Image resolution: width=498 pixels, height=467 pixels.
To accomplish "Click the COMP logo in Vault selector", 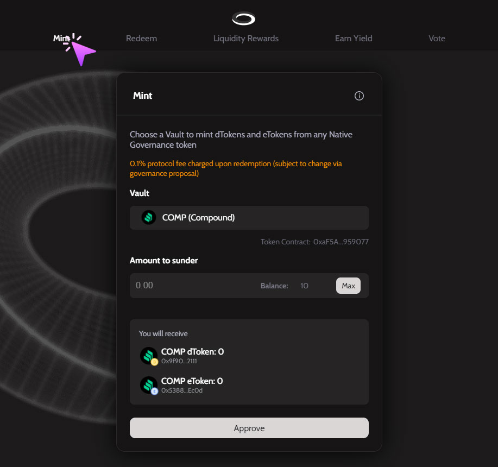I will tap(149, 218).
